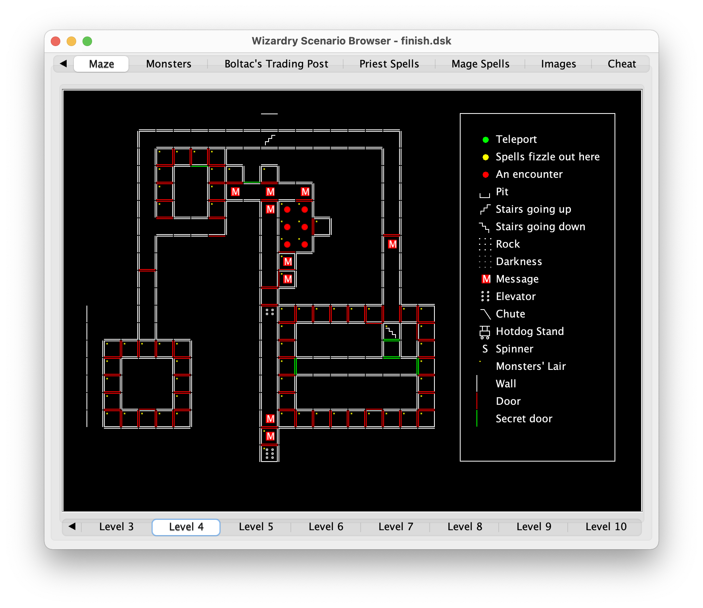Click the lowest Message marker above the elevator
The image size is (703, 608).
tap(270, 436)
